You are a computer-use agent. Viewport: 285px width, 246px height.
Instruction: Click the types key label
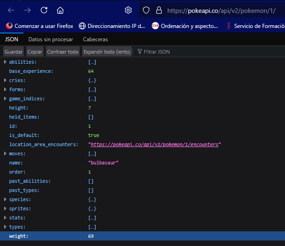(x=17, y=227)
